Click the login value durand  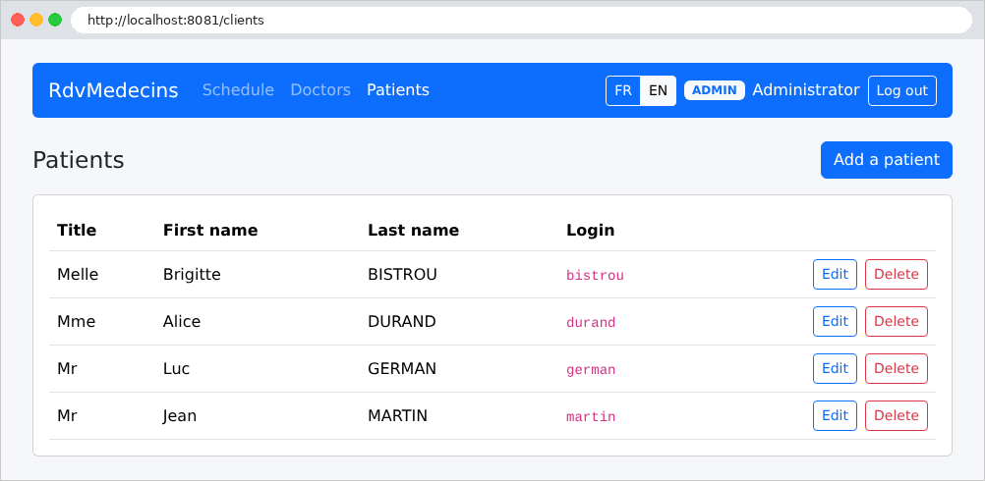point(591,322)
